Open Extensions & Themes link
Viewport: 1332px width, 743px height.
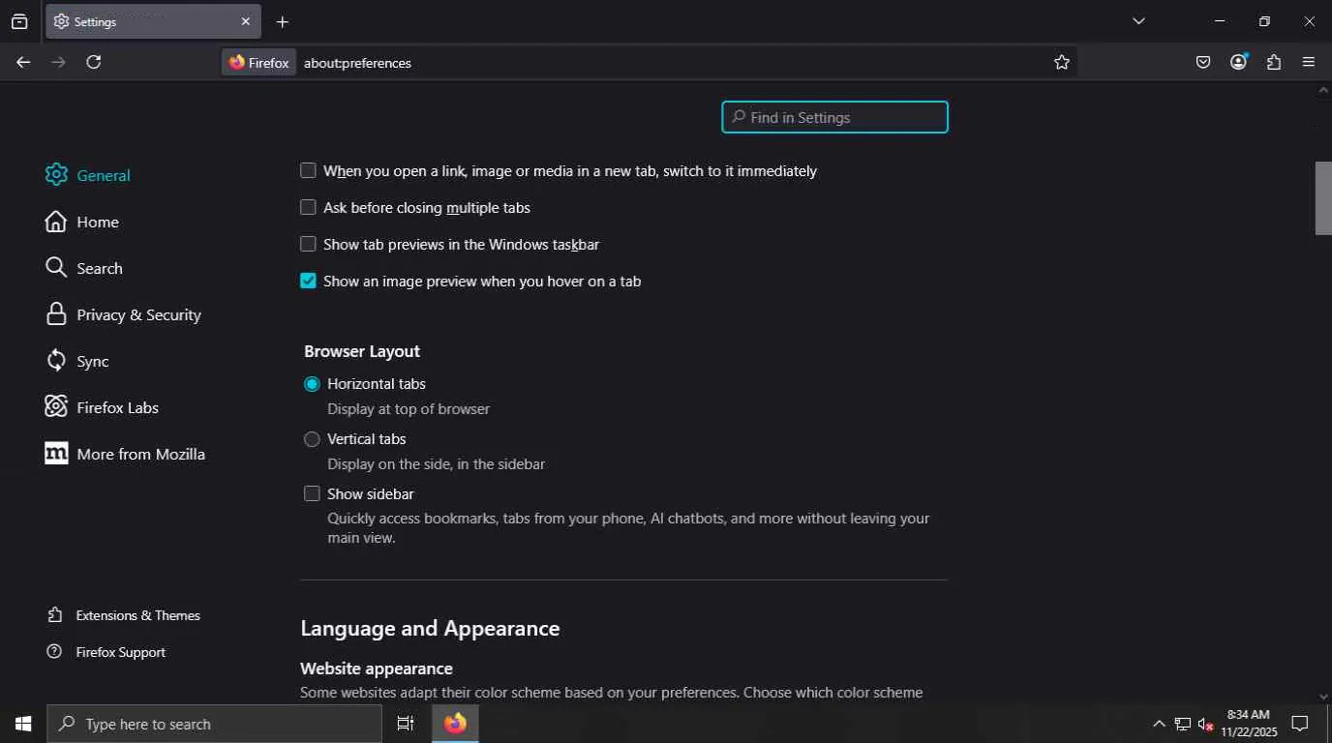pos(137,615)
